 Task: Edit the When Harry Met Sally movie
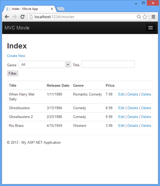[x=121, y=94]
